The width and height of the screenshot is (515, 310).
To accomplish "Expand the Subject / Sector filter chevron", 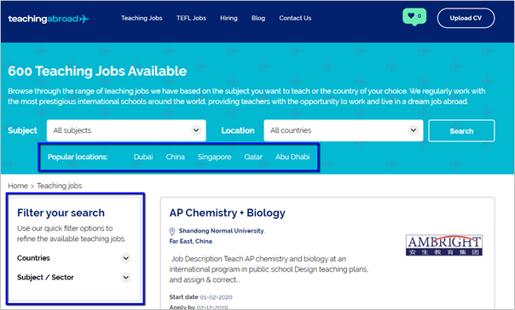I will [126, 278].
